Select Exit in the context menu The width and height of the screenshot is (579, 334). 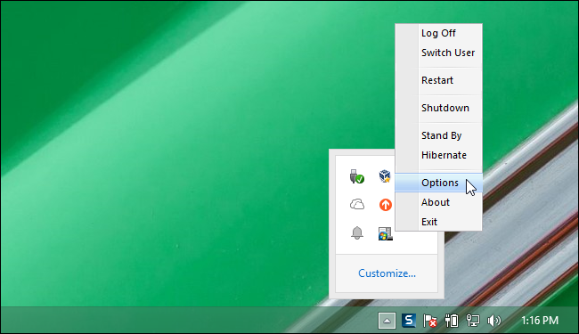(438, 222)
